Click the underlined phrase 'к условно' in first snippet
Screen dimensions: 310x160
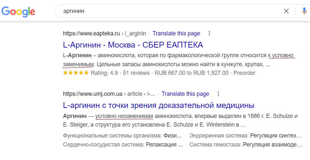tap(281, 55)
